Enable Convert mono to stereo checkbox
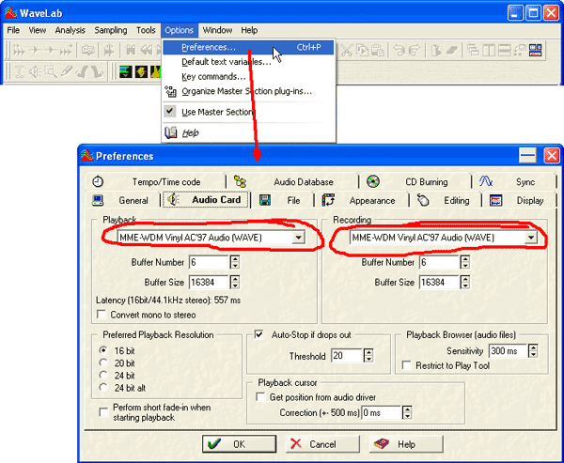The image size is (564, 463). [102, 315]
